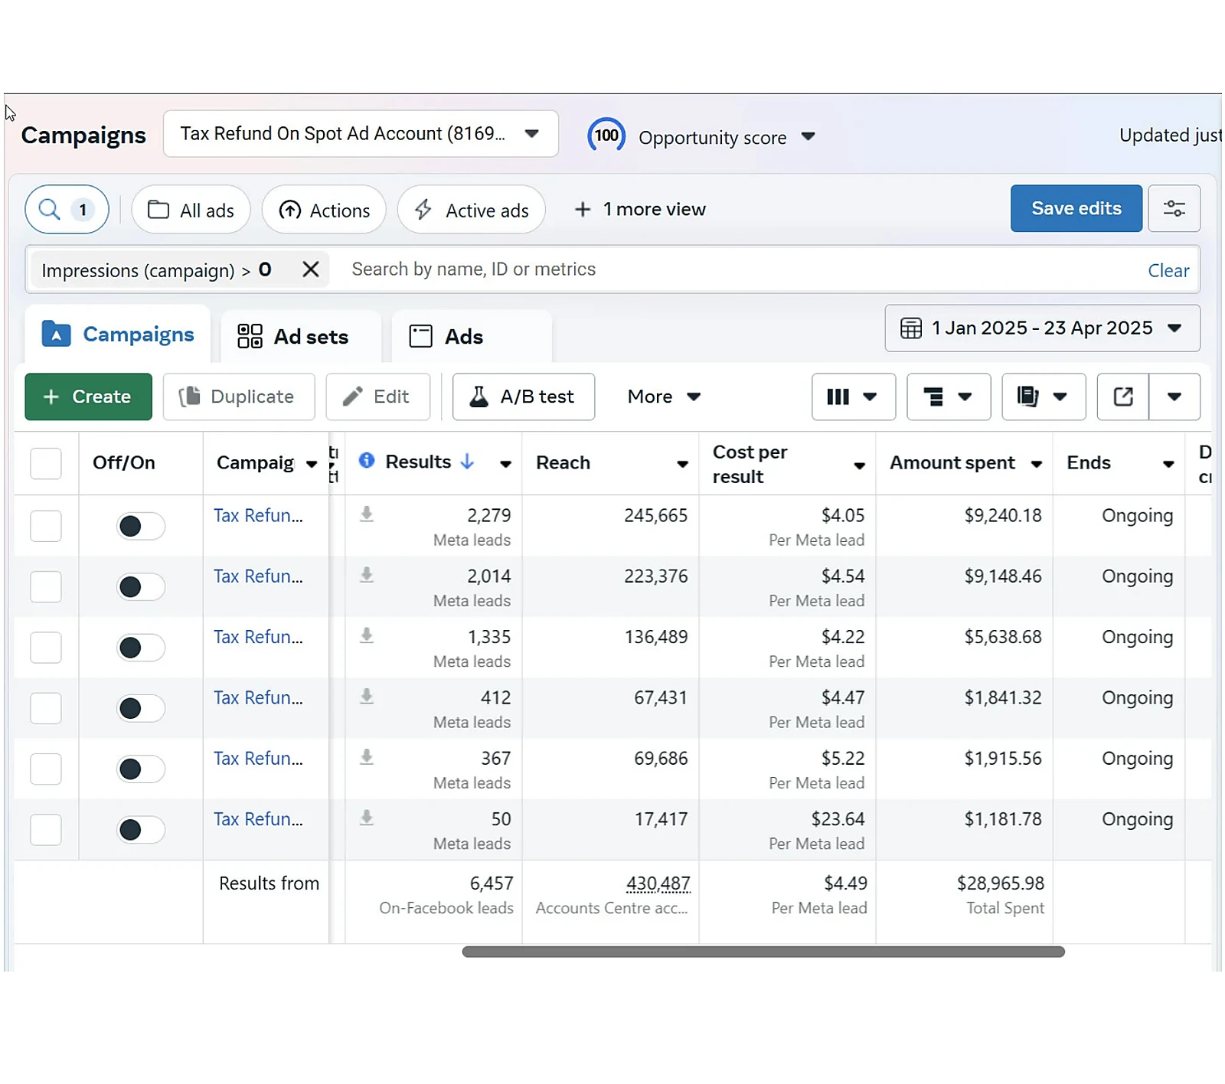Screen dimensions: 1225x1084
Task: Expand the Opportunity score dropdown arrow
Action: point(808,137)
